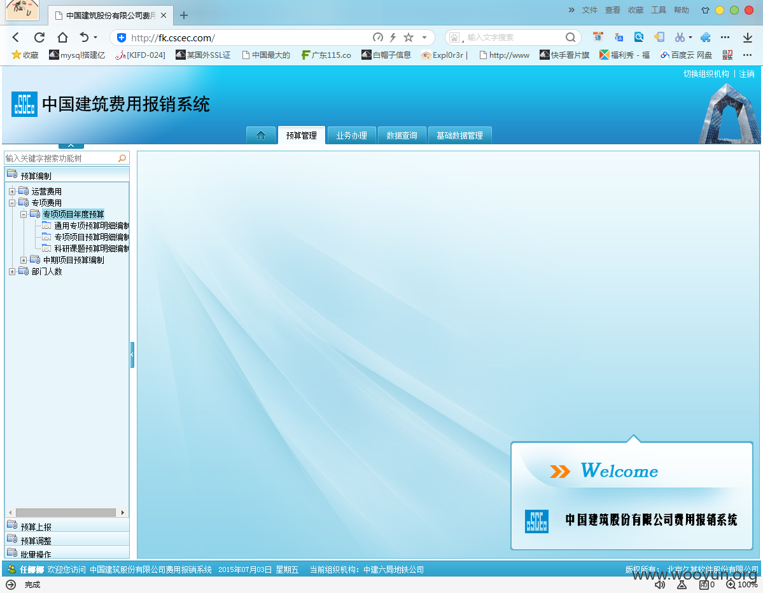Switch to 预算管理 tab
This screenshot has height=593, width=763.
pos(301,135)
